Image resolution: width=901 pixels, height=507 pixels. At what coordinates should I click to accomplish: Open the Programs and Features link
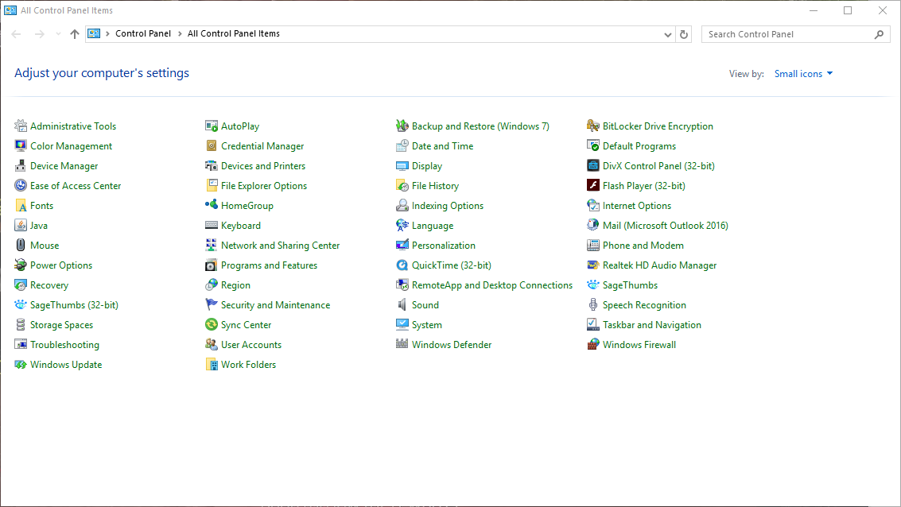pos(269,265)
